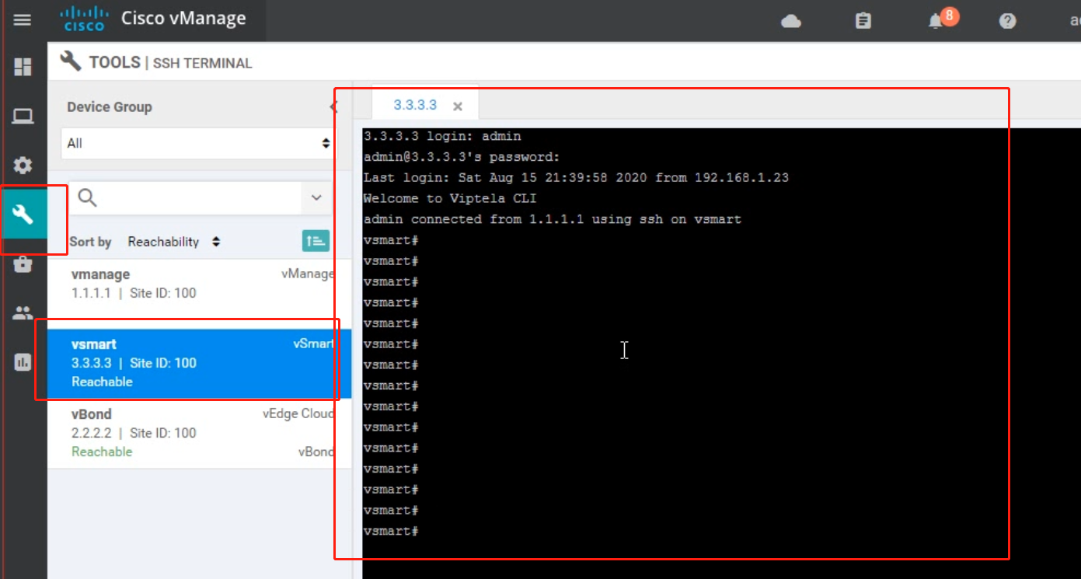Screen dimensions: 1081x579
Task: Click the SSH TERMINAL heading text
Action: [202, 63]
